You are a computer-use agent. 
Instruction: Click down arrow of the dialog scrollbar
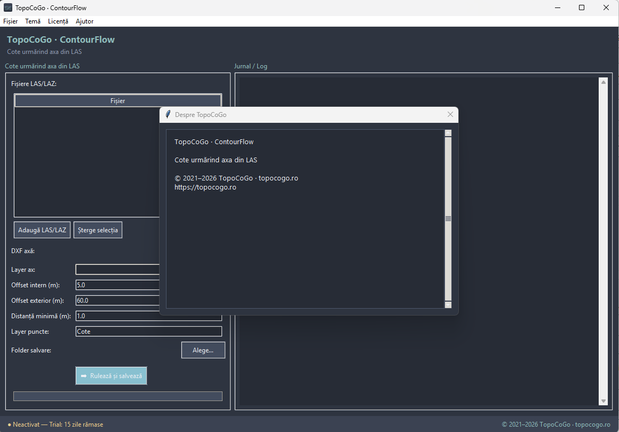(x=448, y=304)
